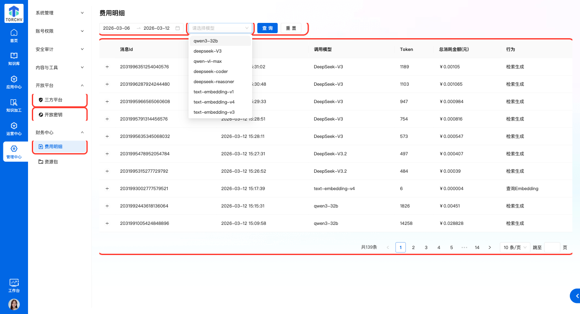The height and width of the screenshot is (314, 580).
Task: Open 工作台 workbench icon at bottom
Action: 14,286
